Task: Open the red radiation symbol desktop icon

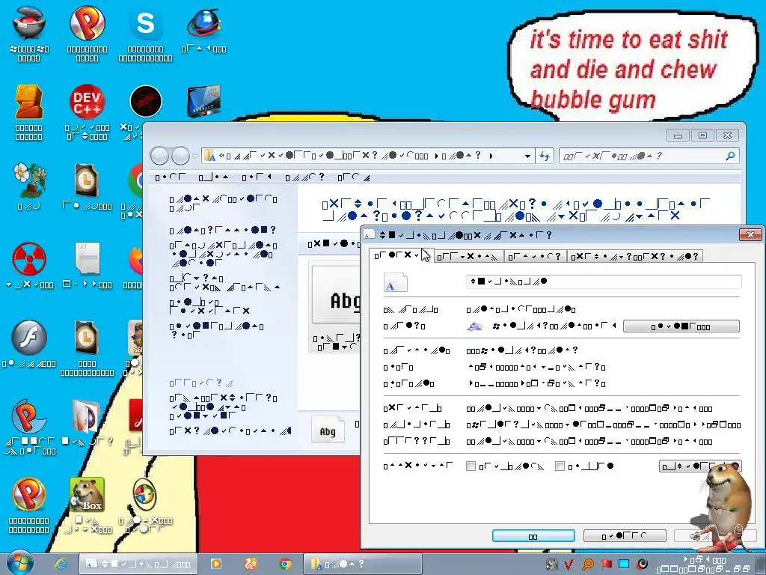Action: pos(29,259)
